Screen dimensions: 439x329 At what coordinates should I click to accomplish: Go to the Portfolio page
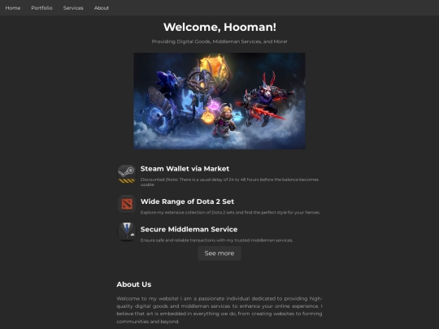click(x=41, y=8)
